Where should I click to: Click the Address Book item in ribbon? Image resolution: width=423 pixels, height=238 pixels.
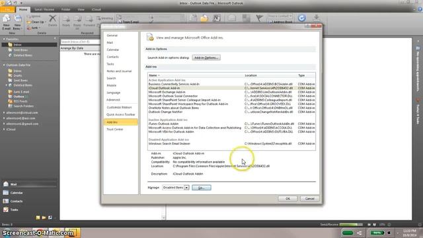point(281,22)
